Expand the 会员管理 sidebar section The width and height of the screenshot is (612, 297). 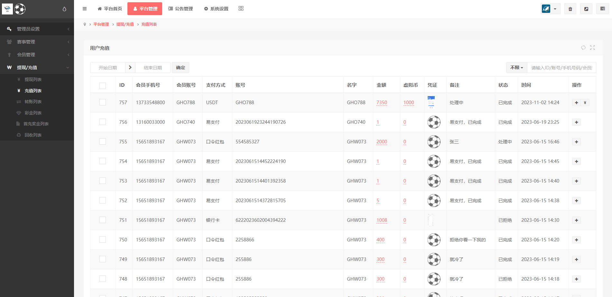coord(37,55)
